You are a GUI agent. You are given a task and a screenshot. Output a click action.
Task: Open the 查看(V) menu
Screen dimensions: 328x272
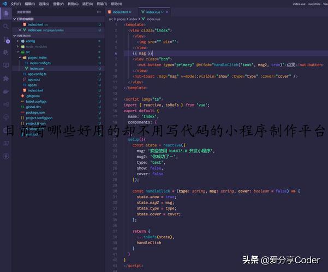[x=58, y=4]
